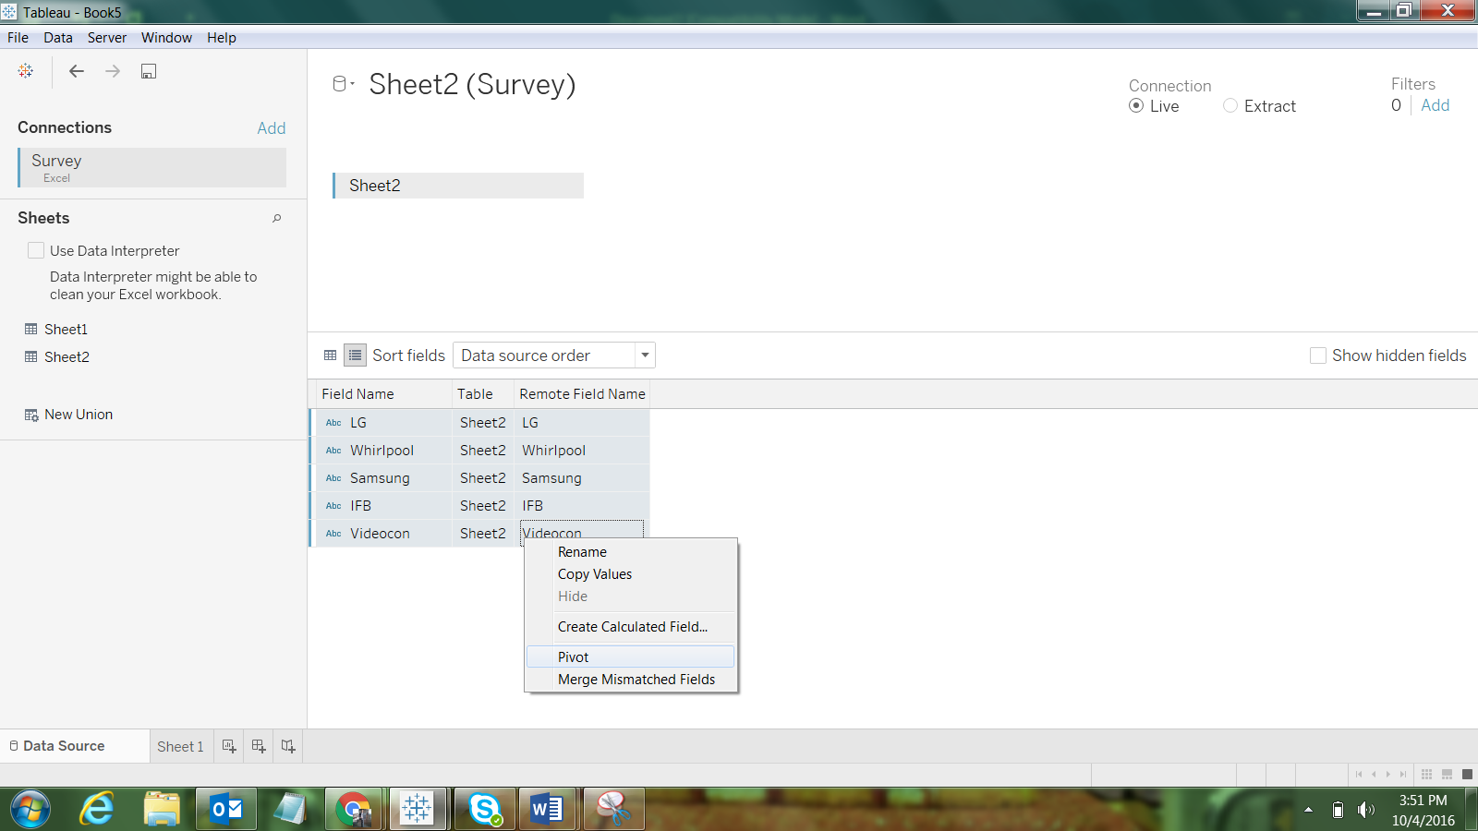This screenshot has width=1478, height=831.
Task: Change data type icon for Videocon field
Action: pos(333,534)
